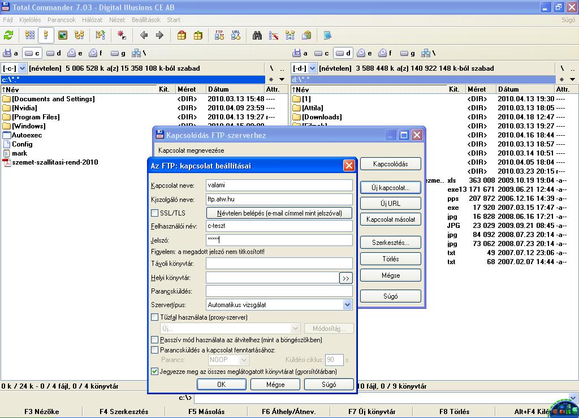Go forward with the right arrow icon

pyautogui.click(x=159, y=36)
